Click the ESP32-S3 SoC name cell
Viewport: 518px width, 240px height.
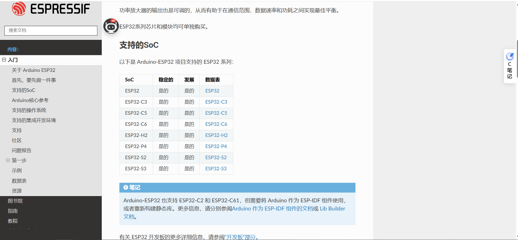coord(136,169)
